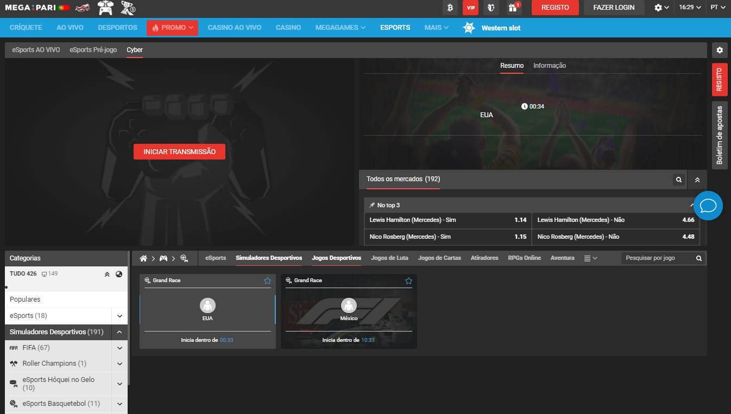This screenshot has height=414, width=731.
Task: Favorite the México Grand Race star
Action: coord(408,281)
